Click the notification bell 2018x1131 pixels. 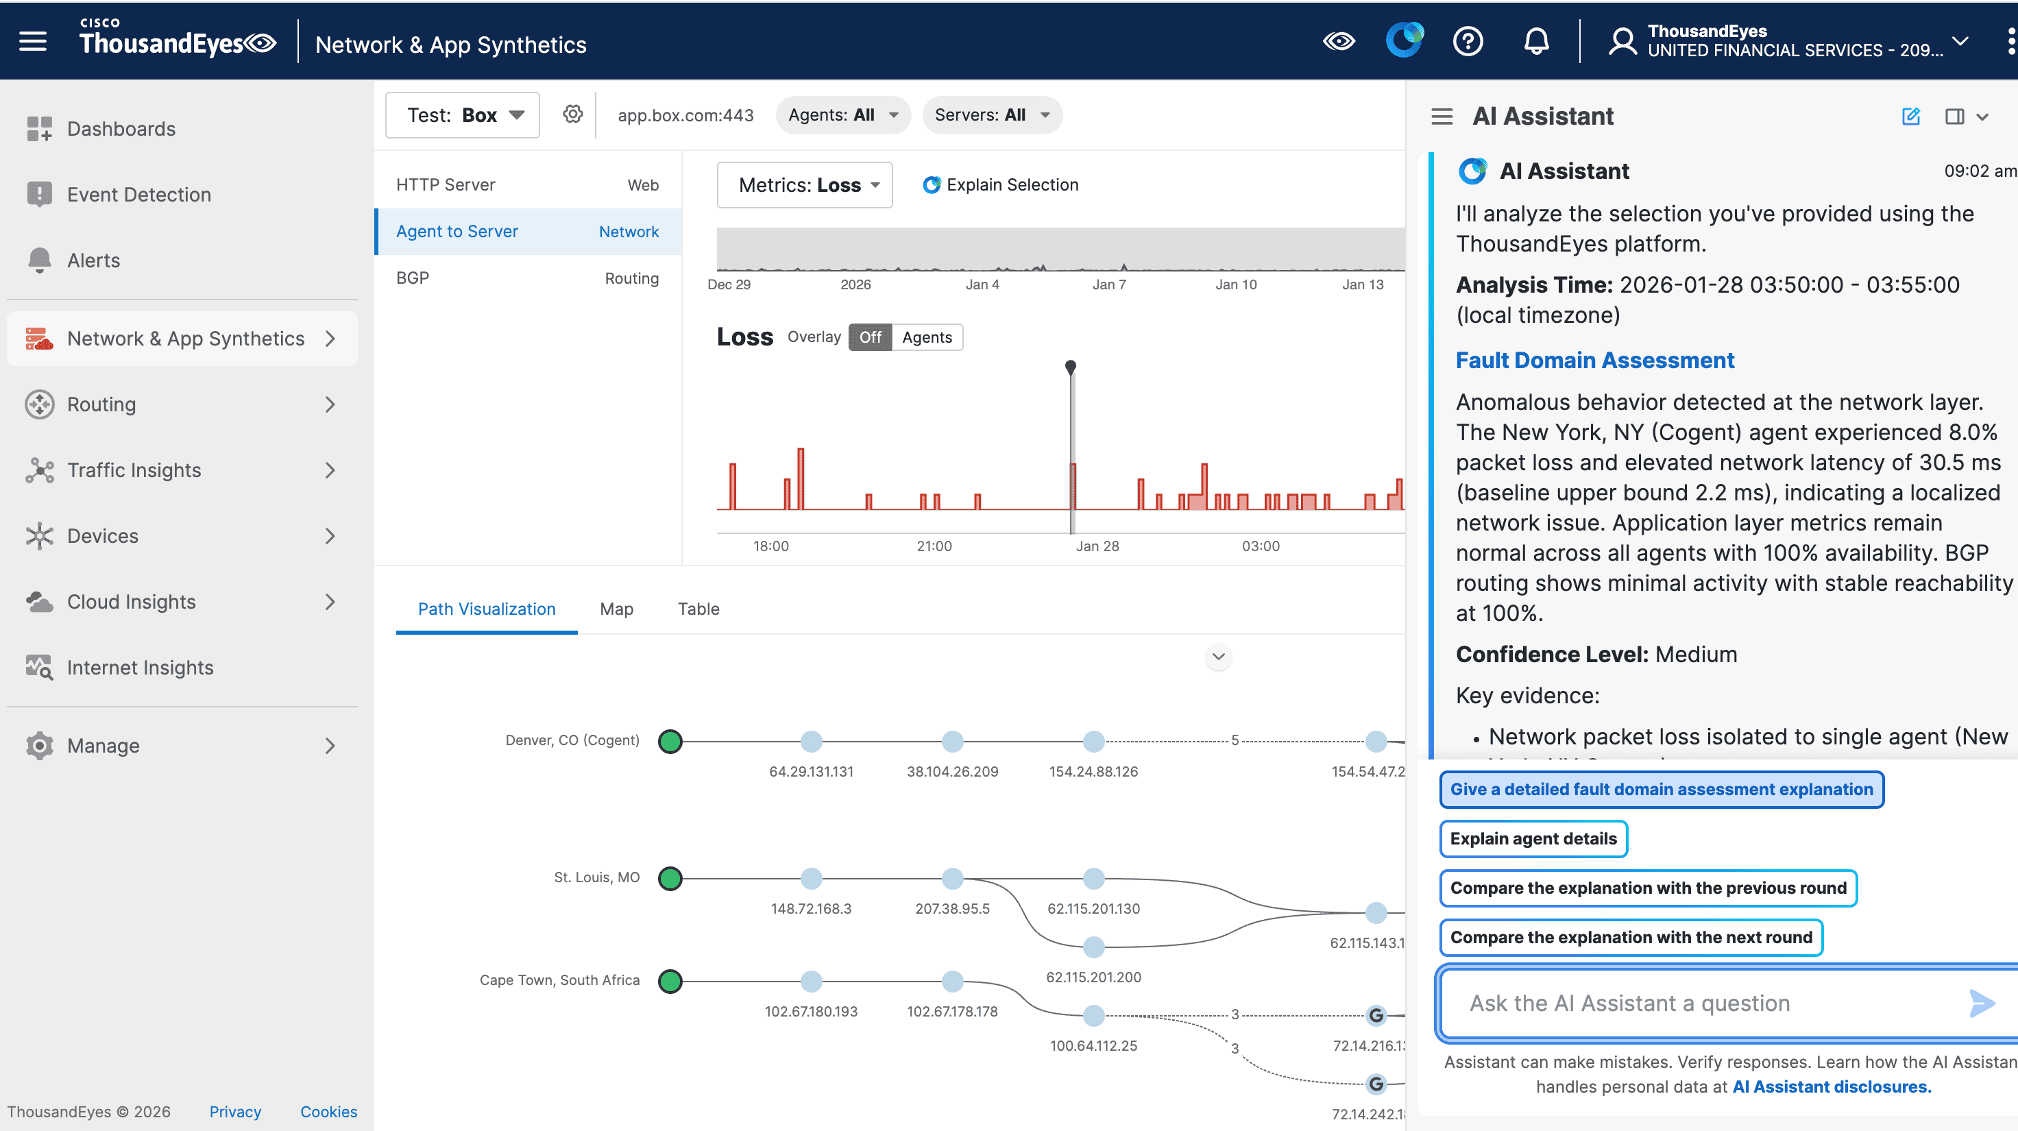coord(1536,40)
